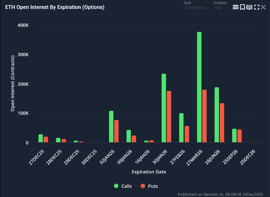
Task: Click the expand-to-fullscreen corner brackets icon
Action: click(x=257, y=7)
